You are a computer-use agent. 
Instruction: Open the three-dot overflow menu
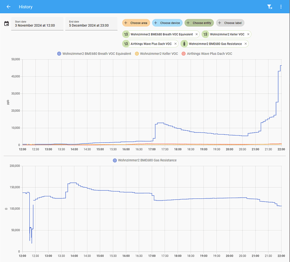coord(281,7)
